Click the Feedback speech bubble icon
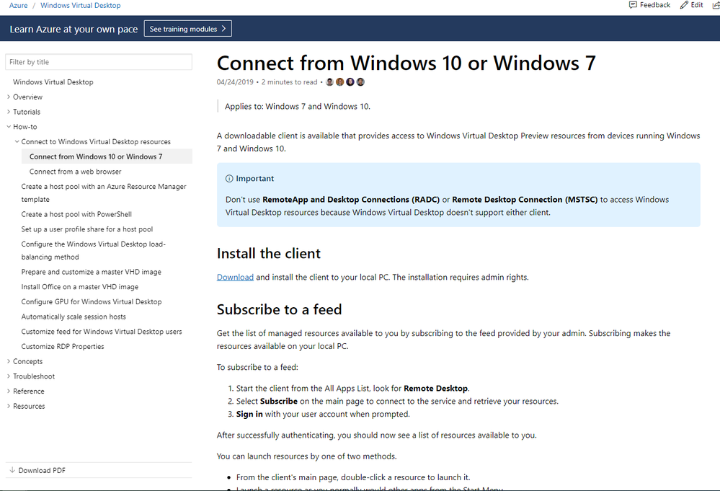The width and height of the screenshot is (720, 491). [x=633, y=5]
